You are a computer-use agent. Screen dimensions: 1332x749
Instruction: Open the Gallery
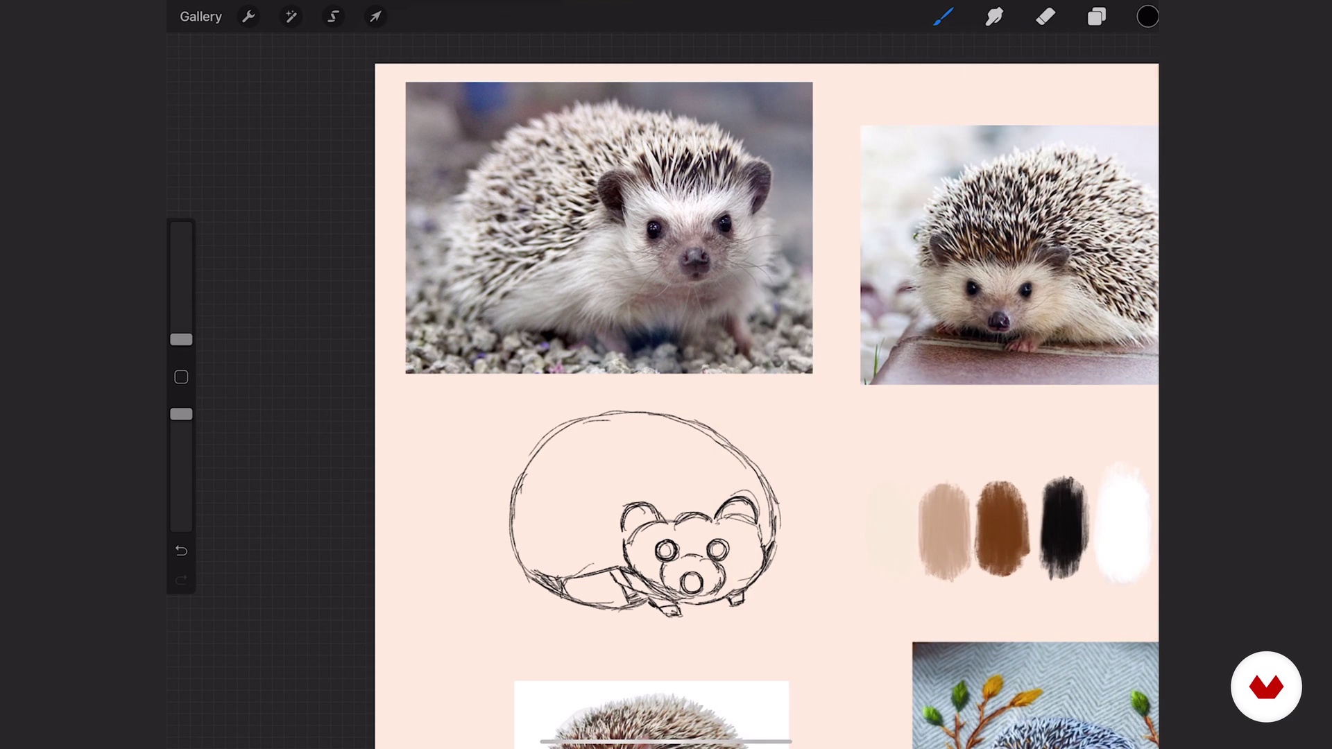[200, 17]
